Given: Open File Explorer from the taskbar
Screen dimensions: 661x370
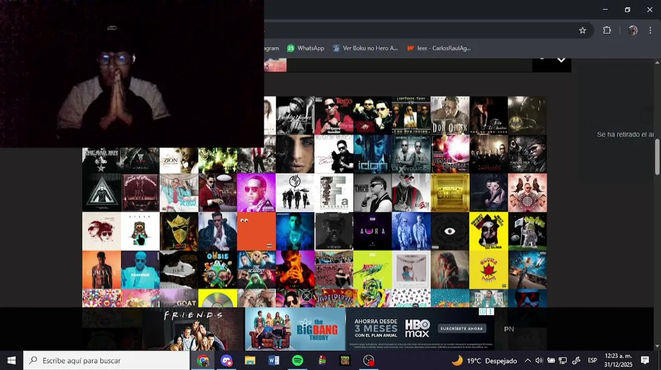Looking at the screenshot, I should click(x=250, y=361).
